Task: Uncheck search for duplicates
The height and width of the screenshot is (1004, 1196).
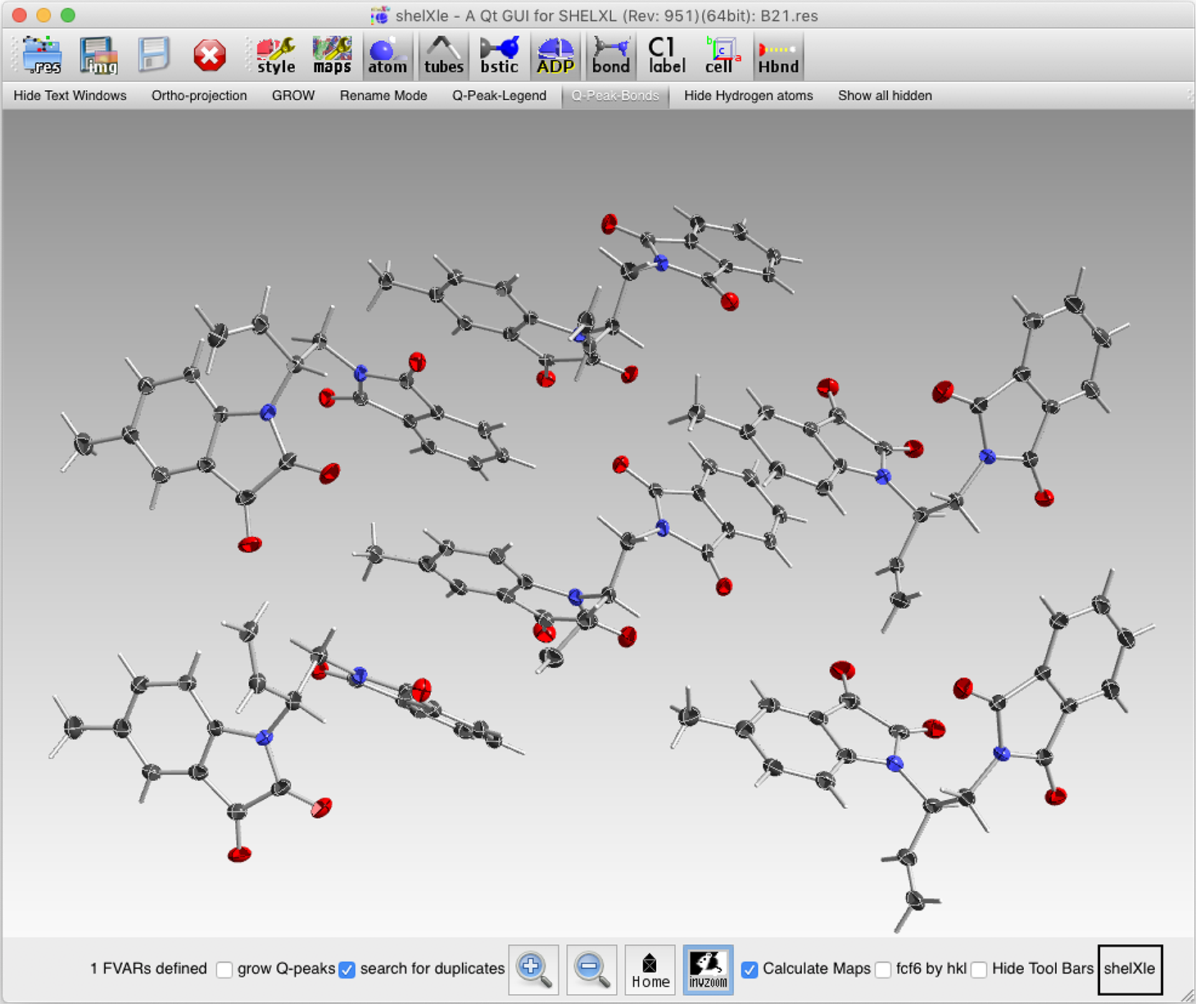Action: pyautogui.click(x=347, y=970)
